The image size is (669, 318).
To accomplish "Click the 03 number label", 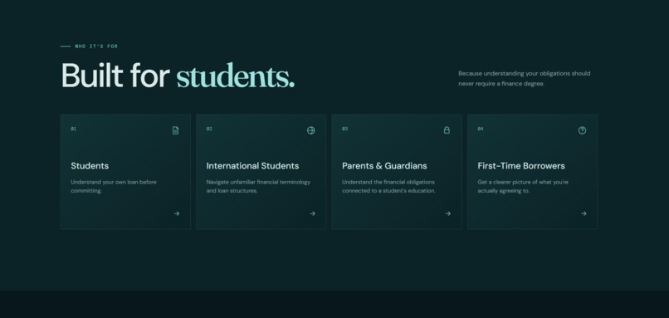I will click(x=344, y=129).
